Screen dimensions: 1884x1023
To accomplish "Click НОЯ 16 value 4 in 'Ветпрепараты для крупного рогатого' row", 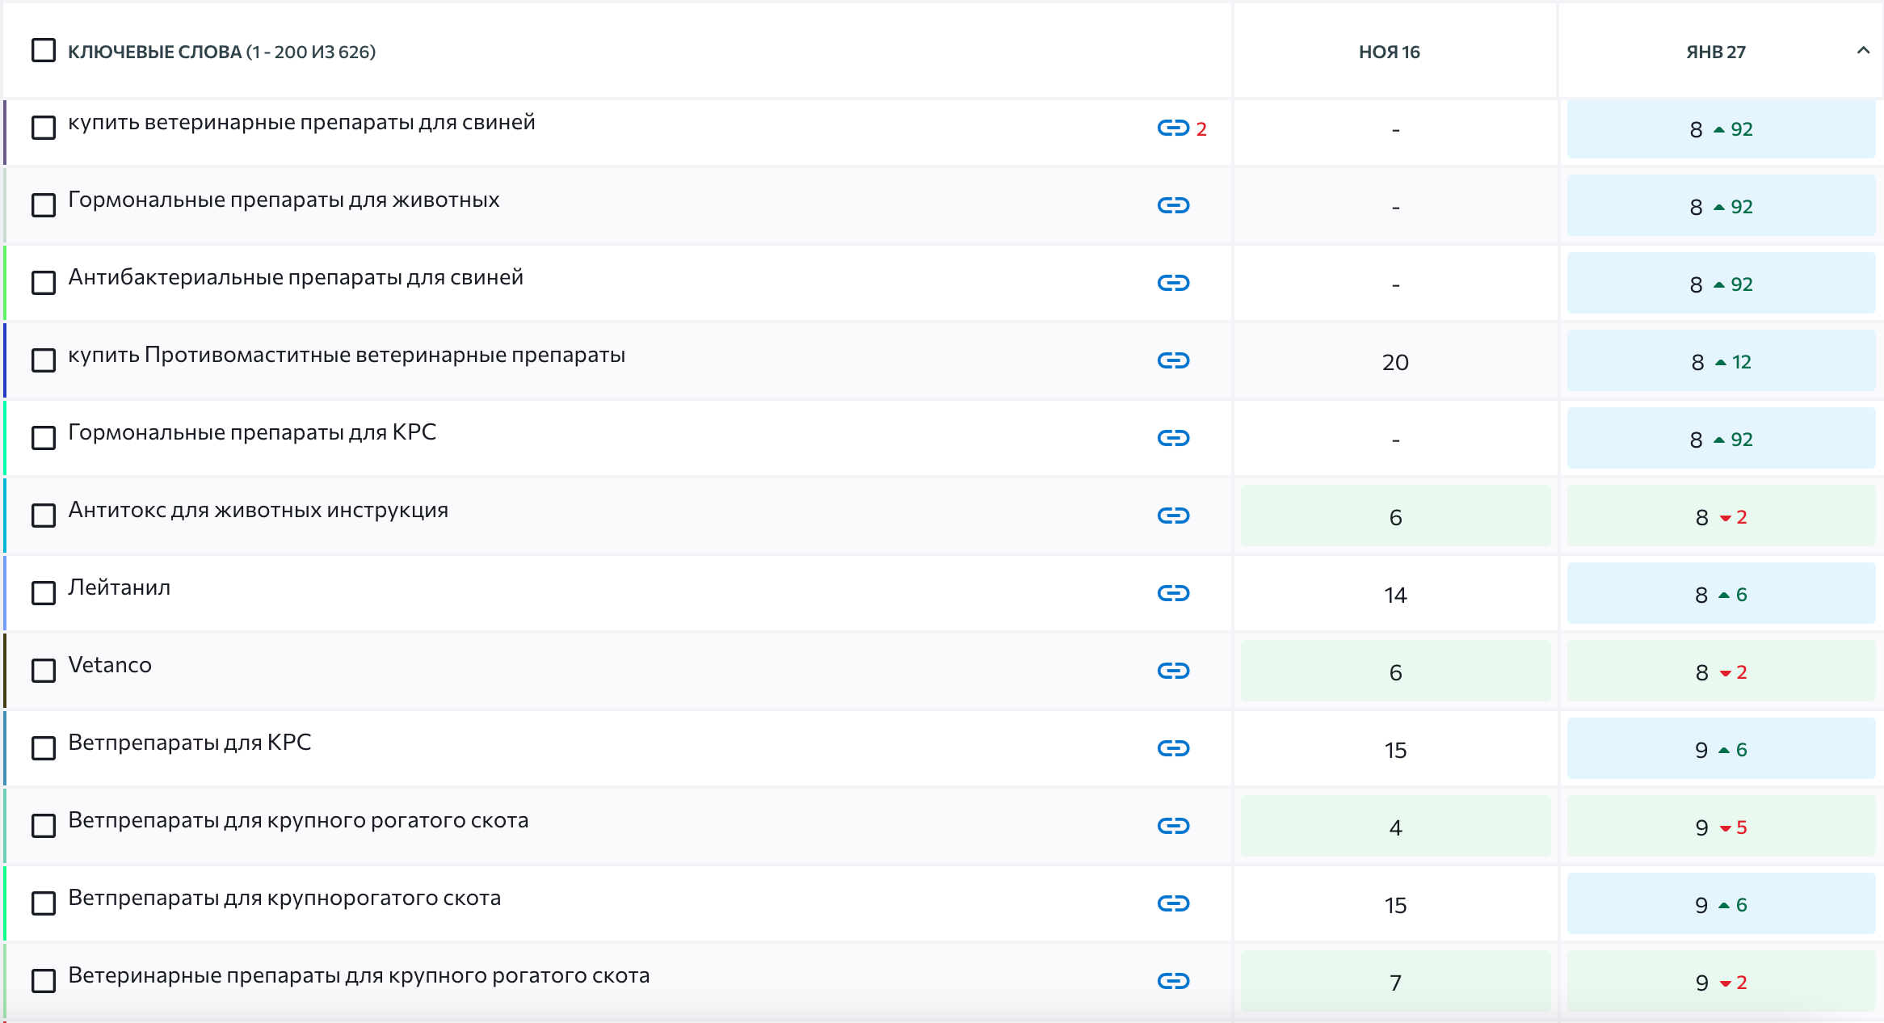I will [1395, 827].
